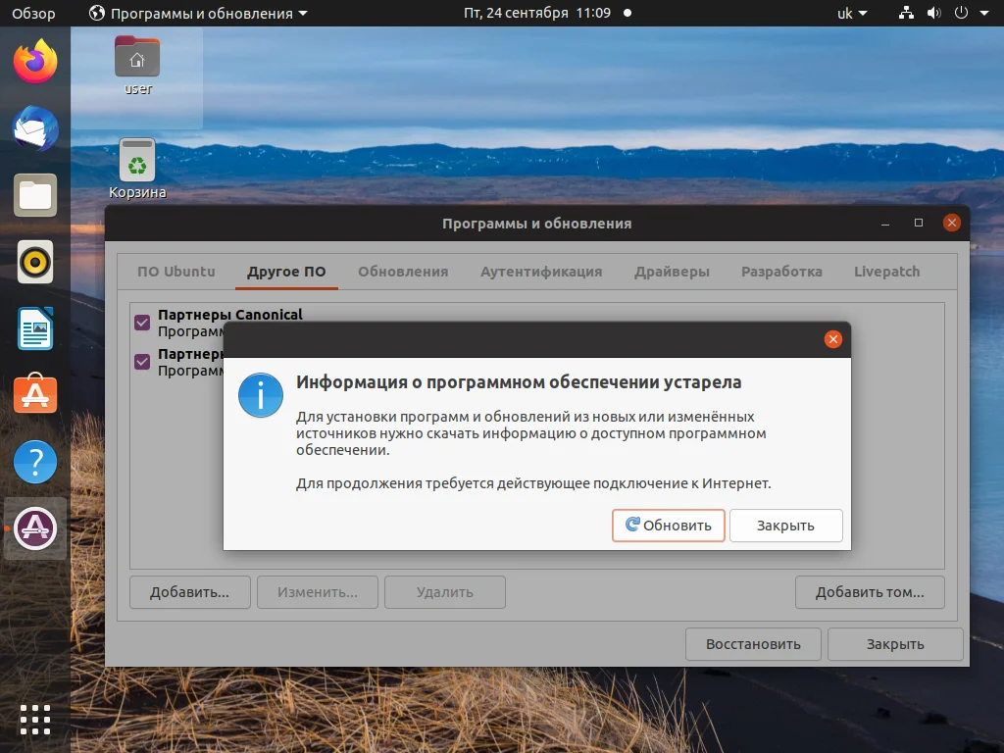Switch to the Разработка tab

[781, 272]
